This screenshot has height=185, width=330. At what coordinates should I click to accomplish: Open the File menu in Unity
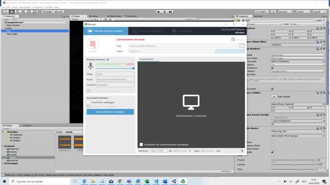point(4,7)
